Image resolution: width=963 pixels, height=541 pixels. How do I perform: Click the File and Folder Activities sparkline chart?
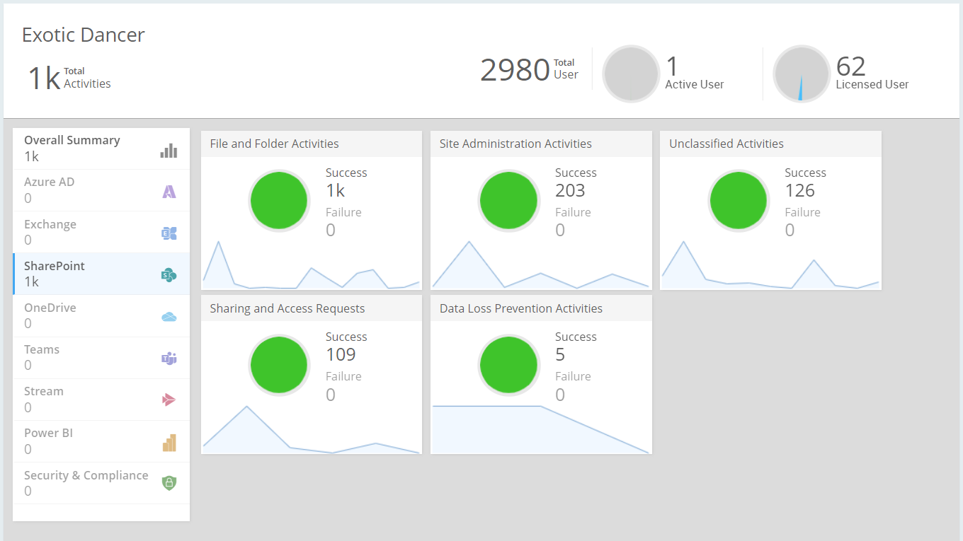(311, 269)
